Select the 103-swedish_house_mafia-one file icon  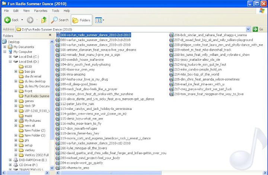[x=58, y=60]
